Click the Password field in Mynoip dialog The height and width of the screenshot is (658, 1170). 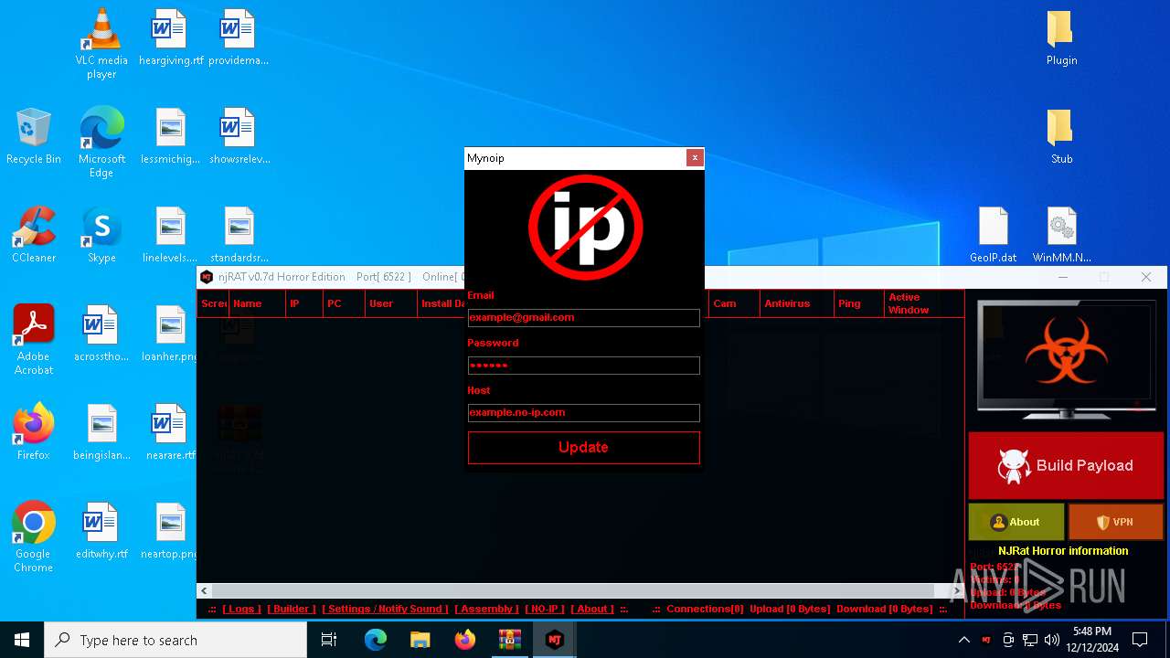(583, 365)
